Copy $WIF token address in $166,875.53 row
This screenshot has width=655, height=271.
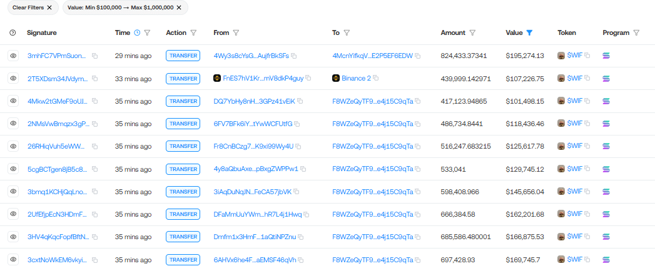(587, 237)
